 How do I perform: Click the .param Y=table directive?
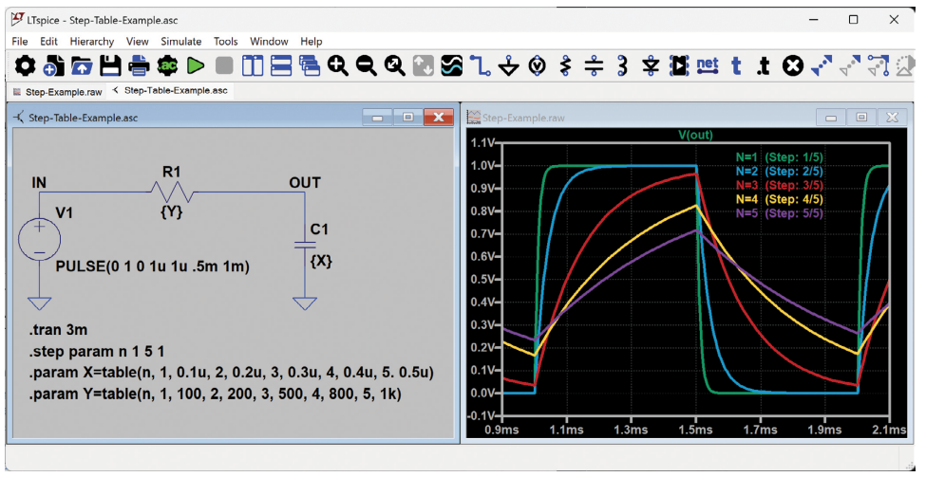click(215, 394)
